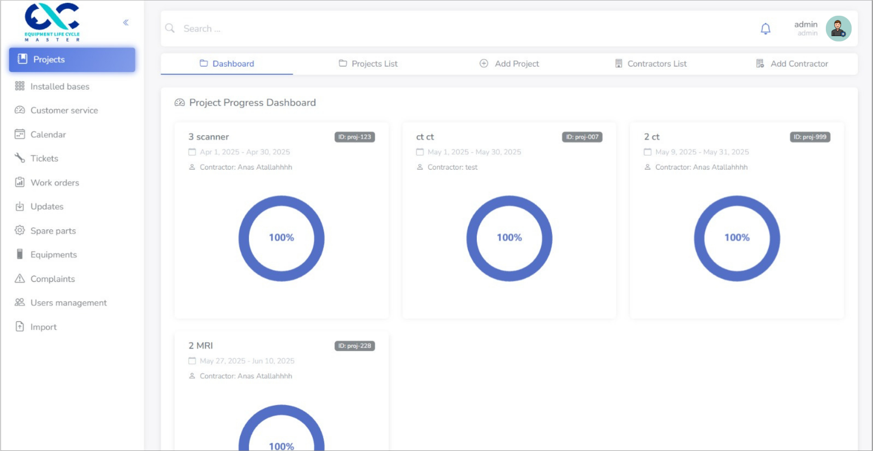Click the Complaints warning triangle icon
The image size is (873, 451).
point(19,278)
